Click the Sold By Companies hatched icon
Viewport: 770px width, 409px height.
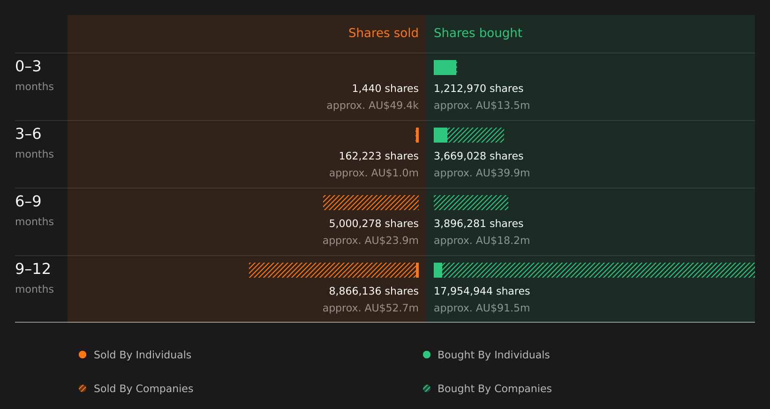click(x=83, y=388)
